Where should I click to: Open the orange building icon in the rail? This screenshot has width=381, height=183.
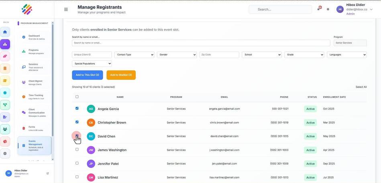pos(5,68)
